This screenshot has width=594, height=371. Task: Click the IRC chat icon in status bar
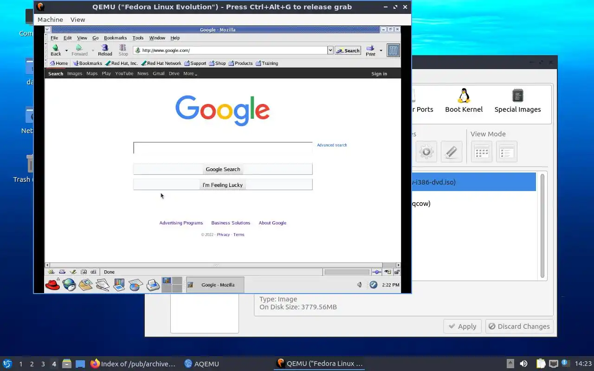pos(93,272)
